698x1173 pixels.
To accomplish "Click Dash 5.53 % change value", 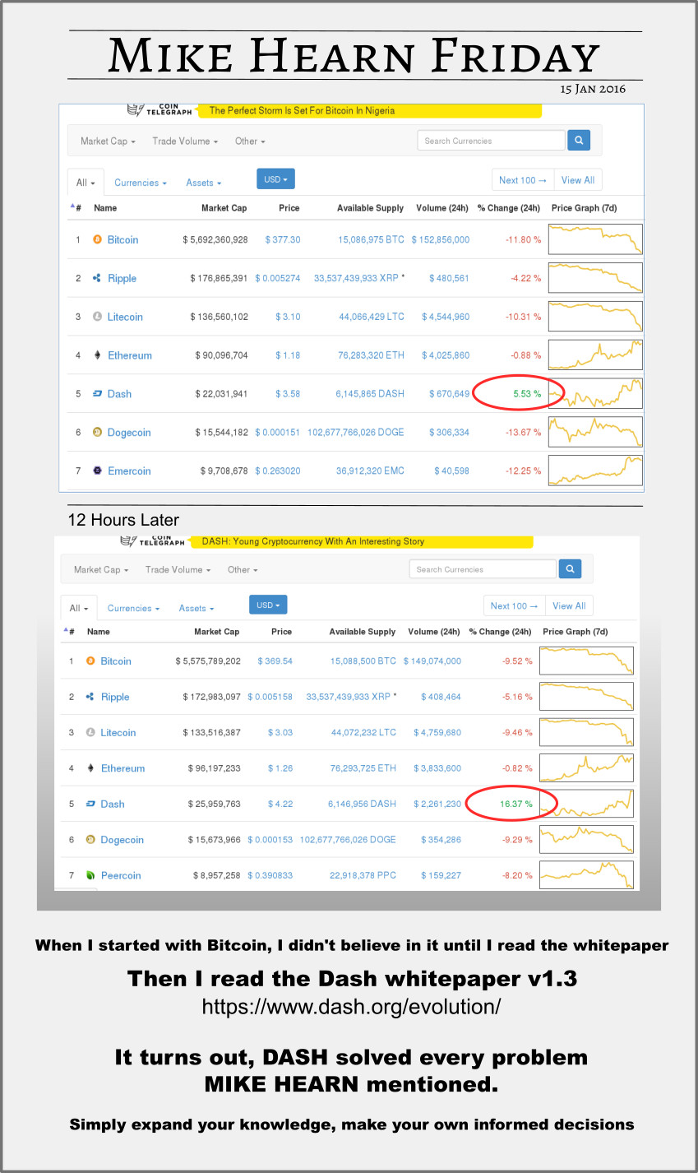I will tap(527, 394).
